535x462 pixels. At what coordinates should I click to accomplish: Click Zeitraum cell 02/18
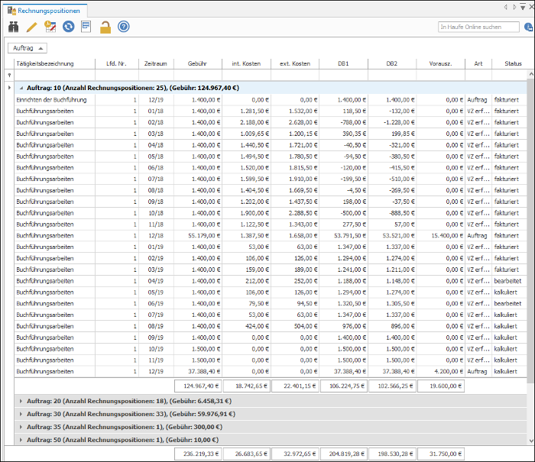point(156,122)
